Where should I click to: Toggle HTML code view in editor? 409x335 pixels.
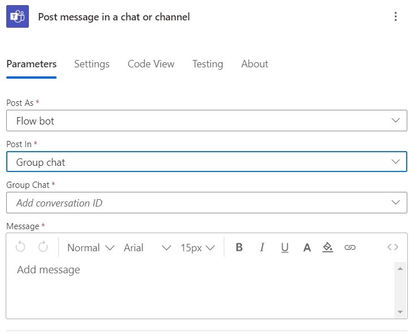pyautogui.click(x=393, y=247)
